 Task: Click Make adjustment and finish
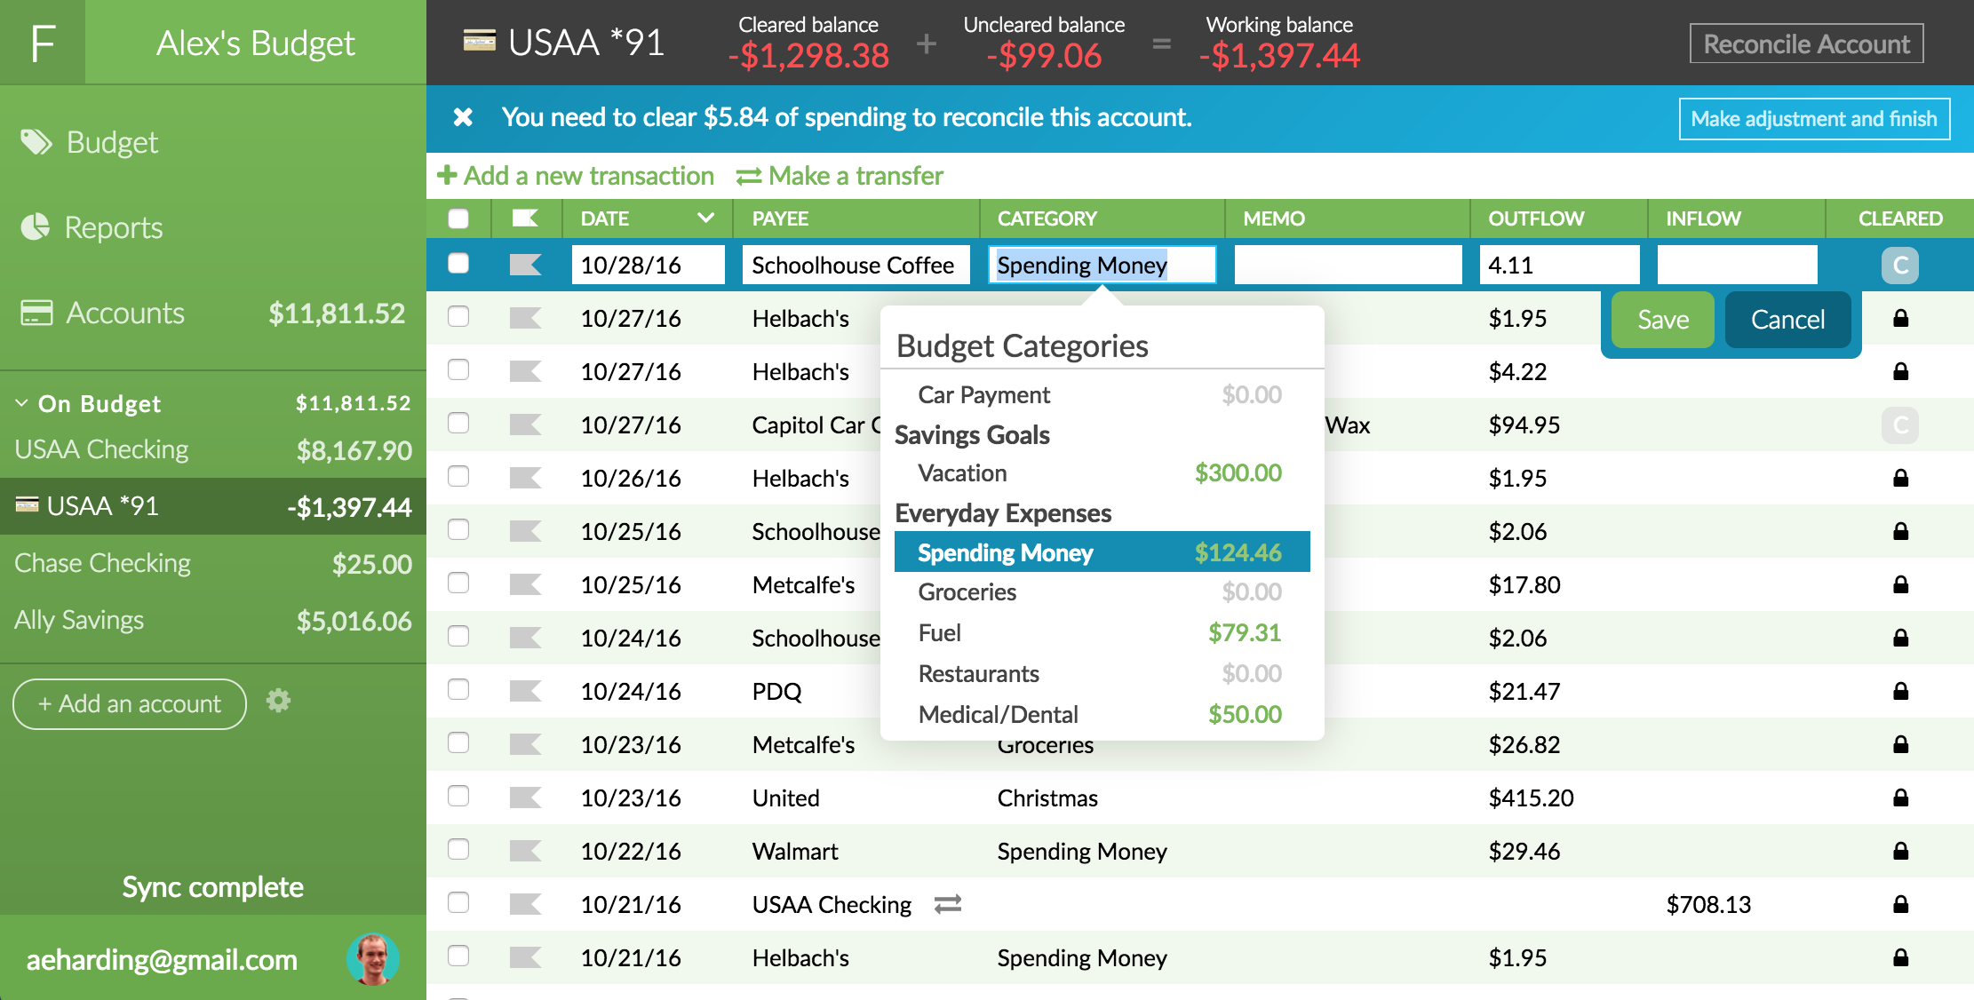pos(1813,119)
